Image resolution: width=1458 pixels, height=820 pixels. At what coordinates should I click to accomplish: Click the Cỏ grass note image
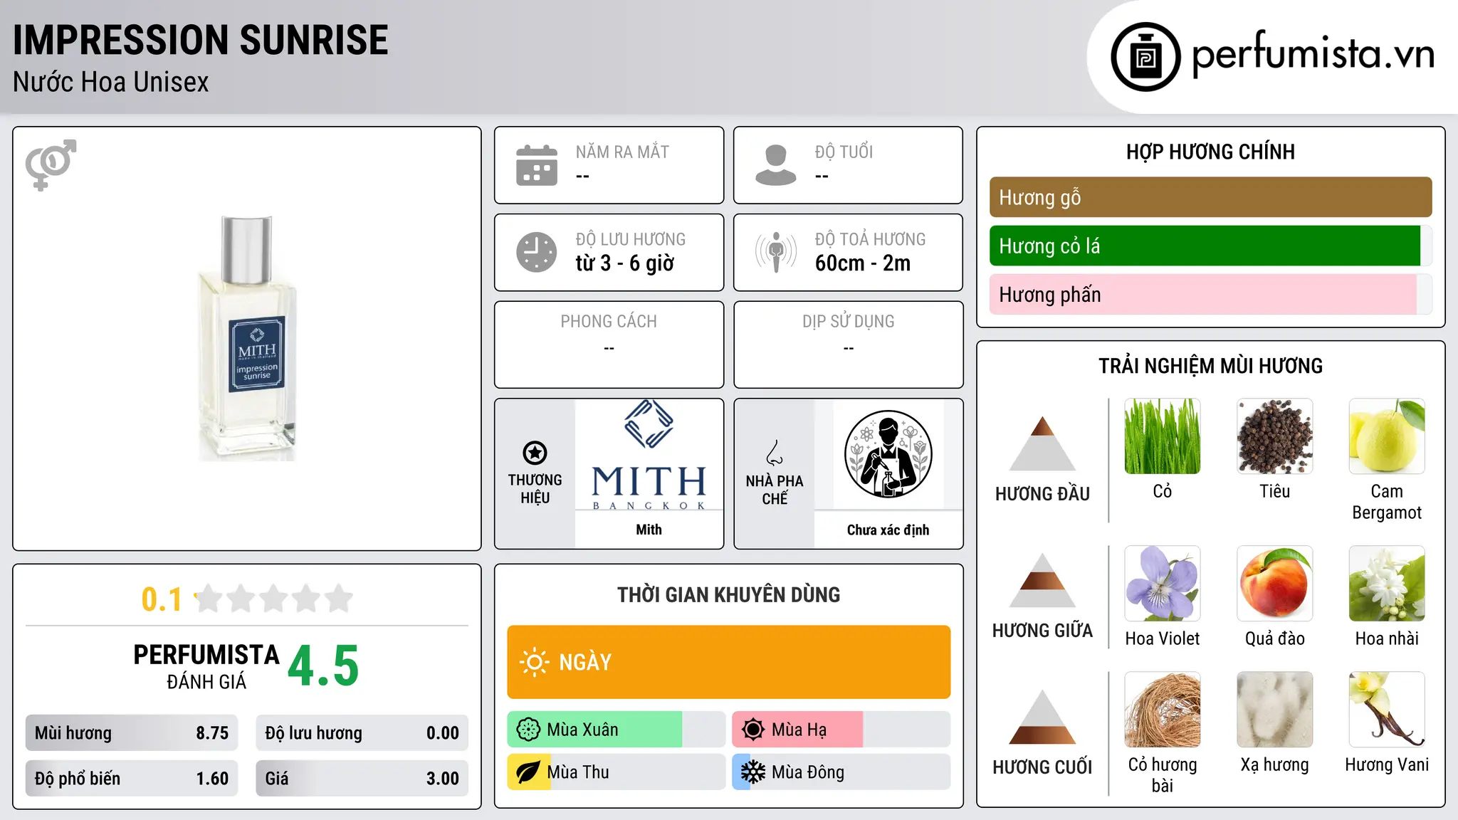tap(1163, 436)
